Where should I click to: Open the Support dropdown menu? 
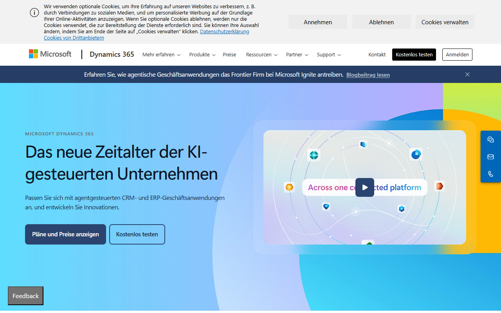(x=329, y=55)
